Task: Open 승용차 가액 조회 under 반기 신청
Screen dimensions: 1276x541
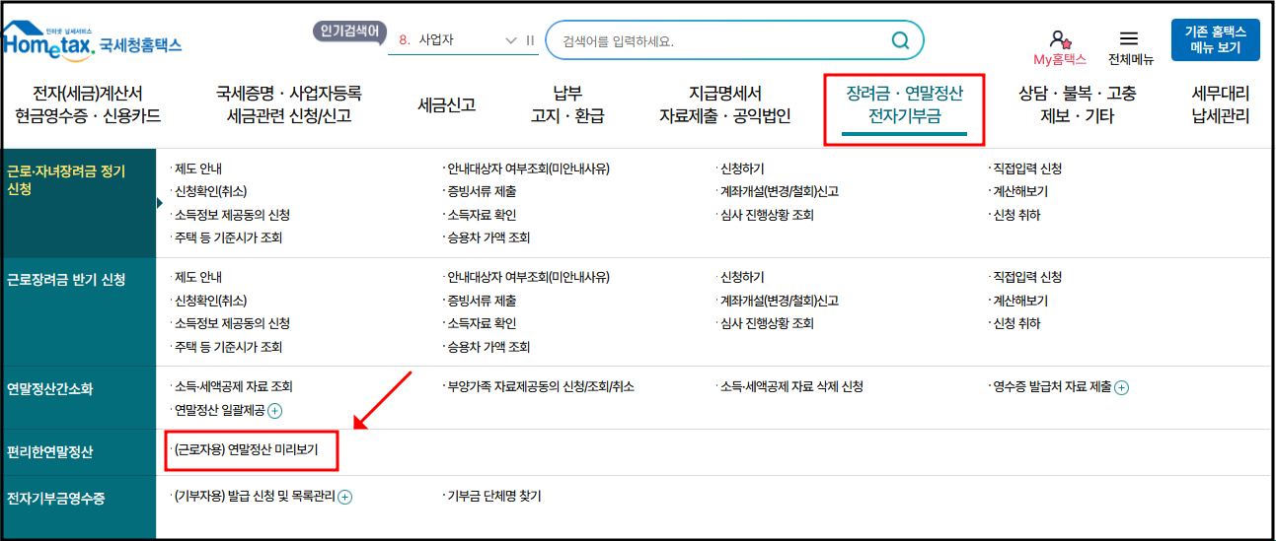Action: coord(488,347)
